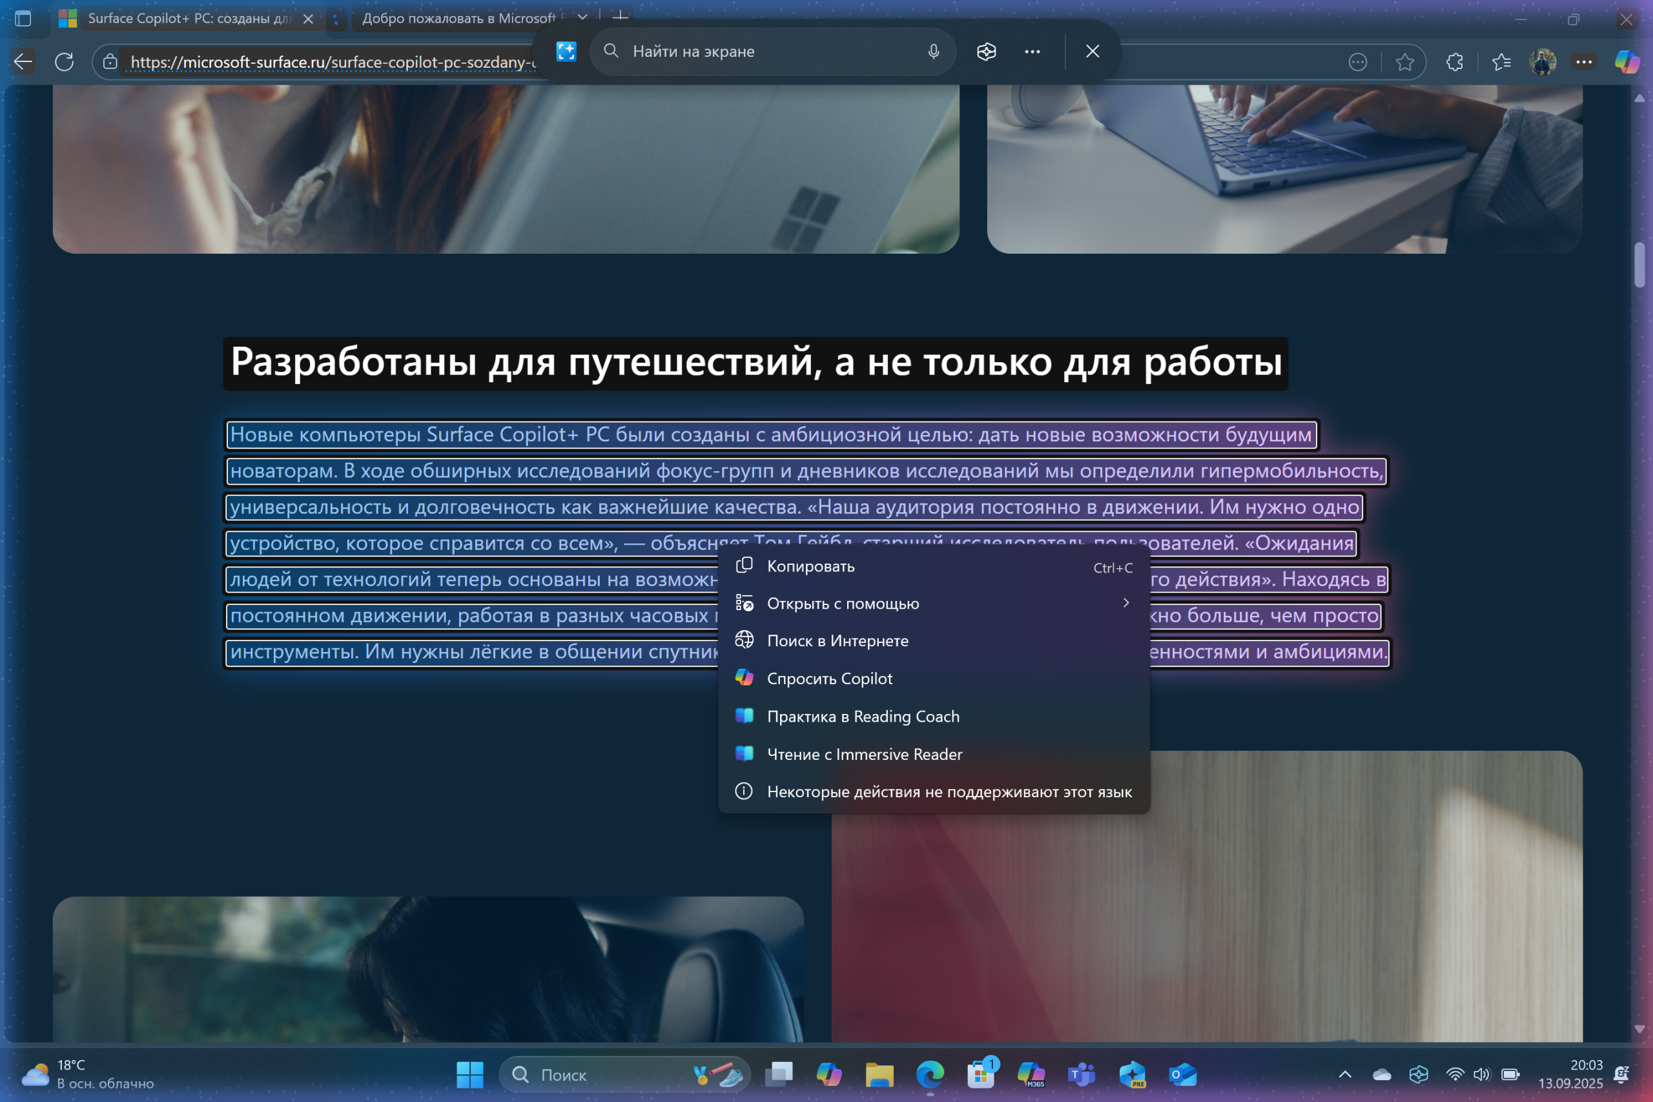Screen dimensions: 1653x1102
Task: Click the page scrollbar up arrow
Action: coord(1639,98)
